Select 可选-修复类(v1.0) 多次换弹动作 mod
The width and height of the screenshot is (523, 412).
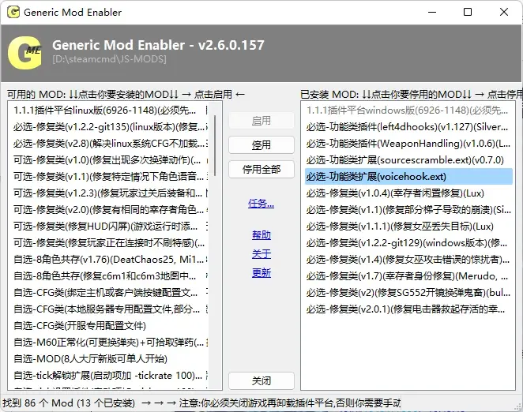pos(108,160)
